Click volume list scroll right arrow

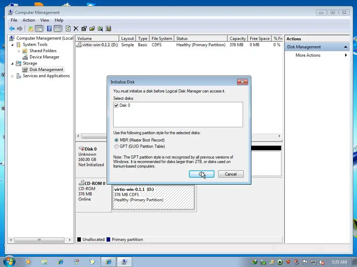click(x=279, y=136)
